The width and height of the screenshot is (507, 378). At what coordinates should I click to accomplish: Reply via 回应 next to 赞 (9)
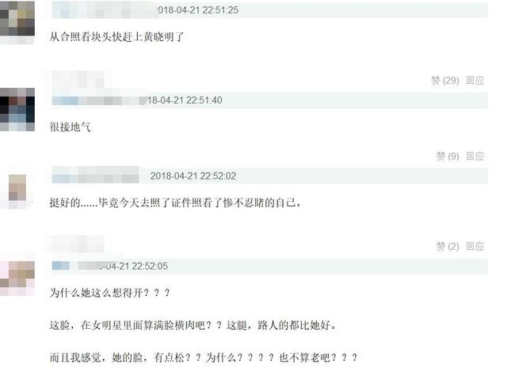[475, 157]
